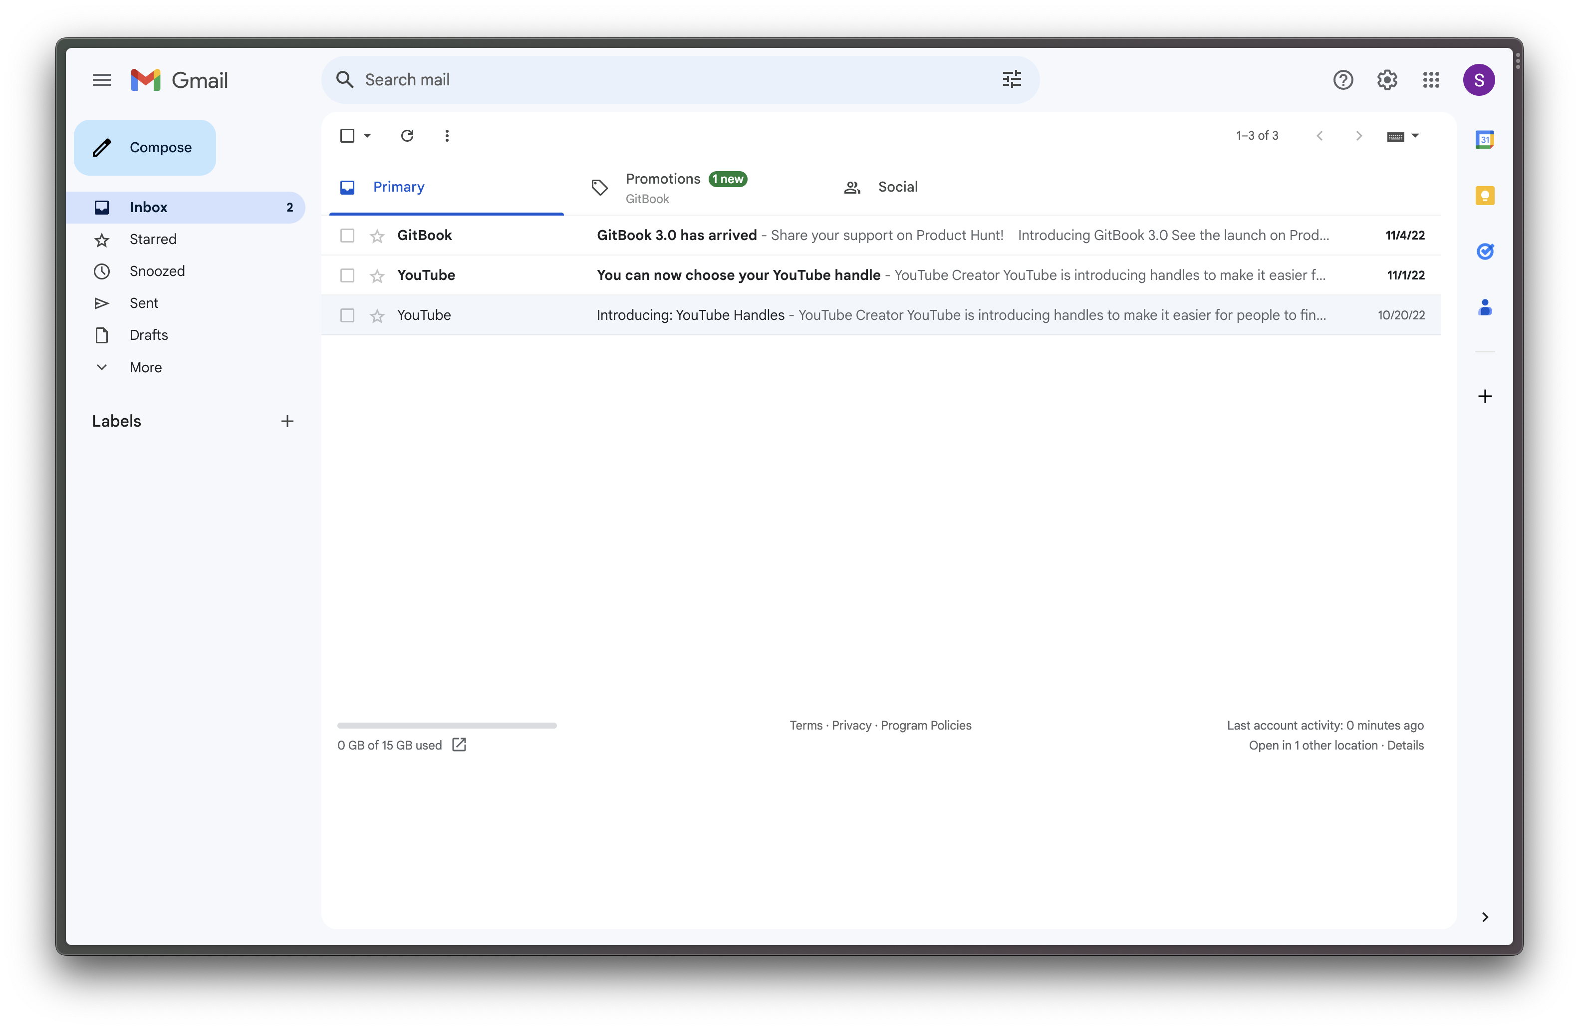
Task: Open the select-all dropdown arrow
Action: click(367, 136)
